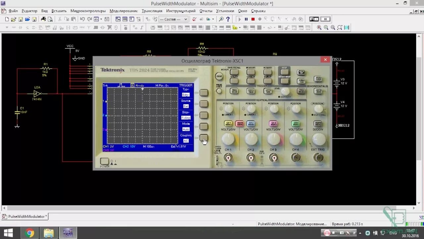Viewport: 424px width, 239px height.
Task: Switch trigger slope from Falling
Action: point(186,118)
